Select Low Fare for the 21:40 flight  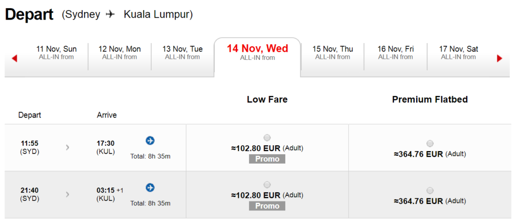point(267,184)
